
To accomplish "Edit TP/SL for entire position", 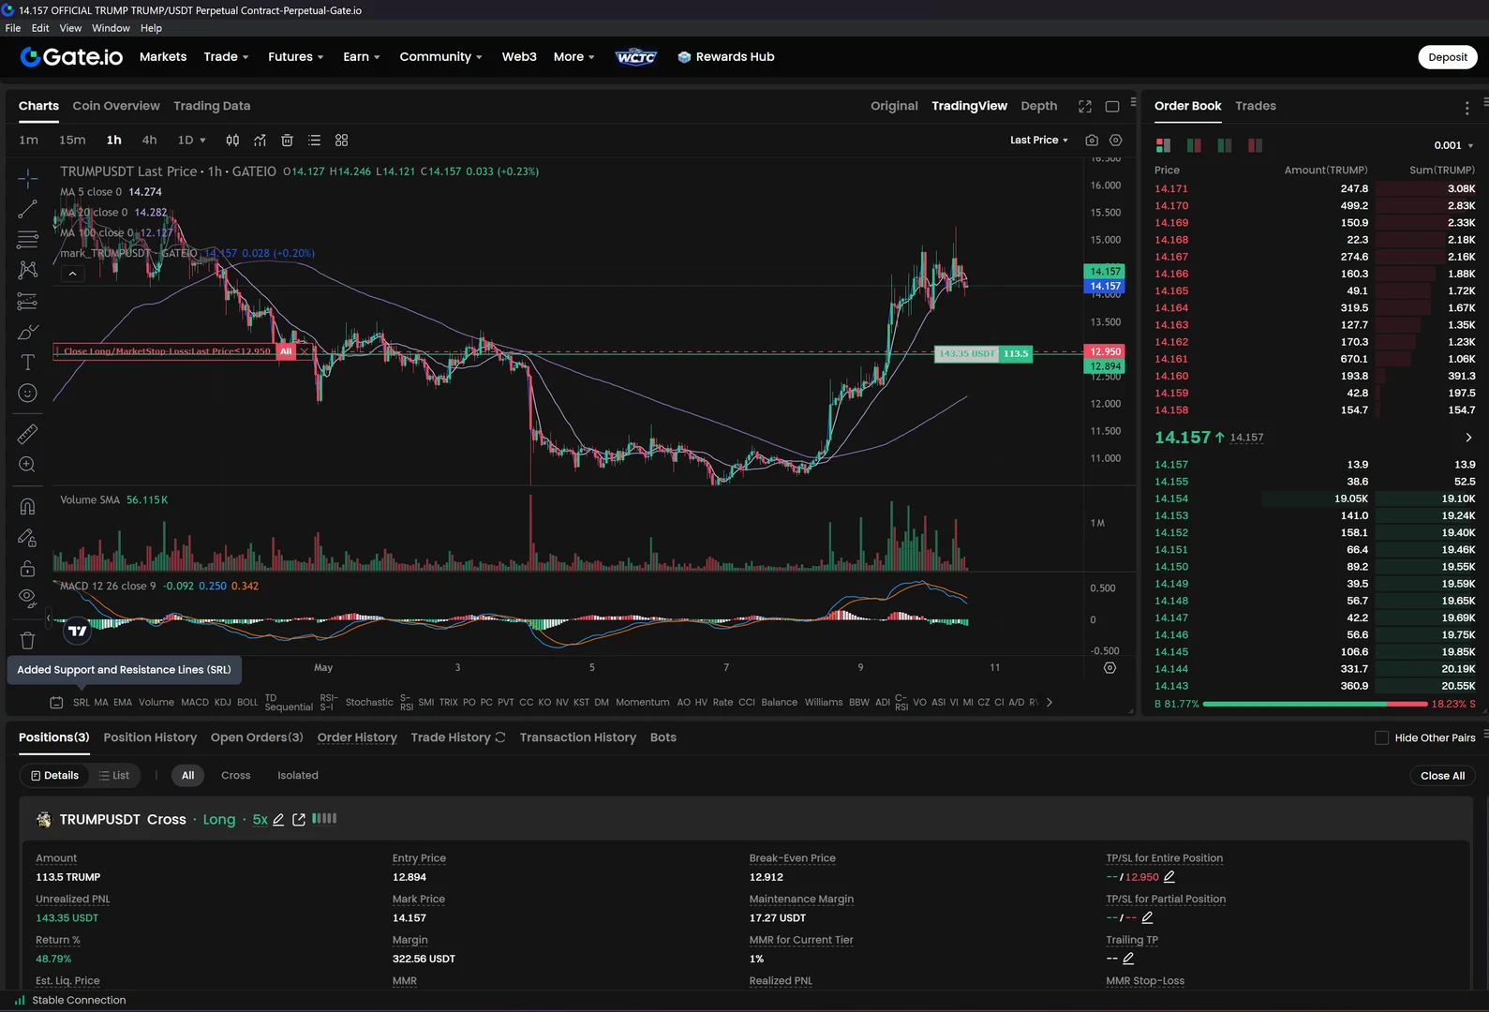I will tap(1169, 877).
